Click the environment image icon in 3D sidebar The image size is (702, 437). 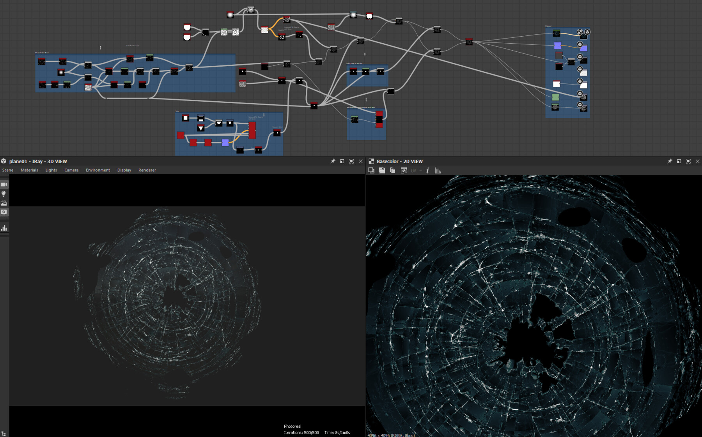pyautogui.click(x=4, y=203)
